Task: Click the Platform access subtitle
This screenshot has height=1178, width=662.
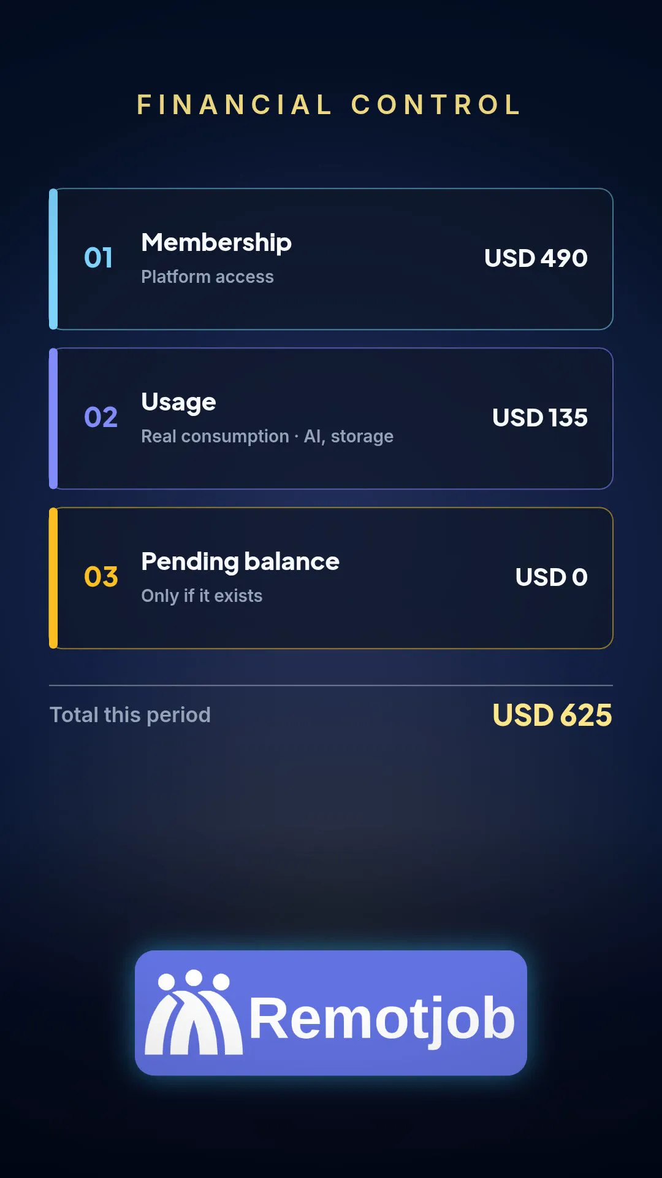Action: (207, 277)
